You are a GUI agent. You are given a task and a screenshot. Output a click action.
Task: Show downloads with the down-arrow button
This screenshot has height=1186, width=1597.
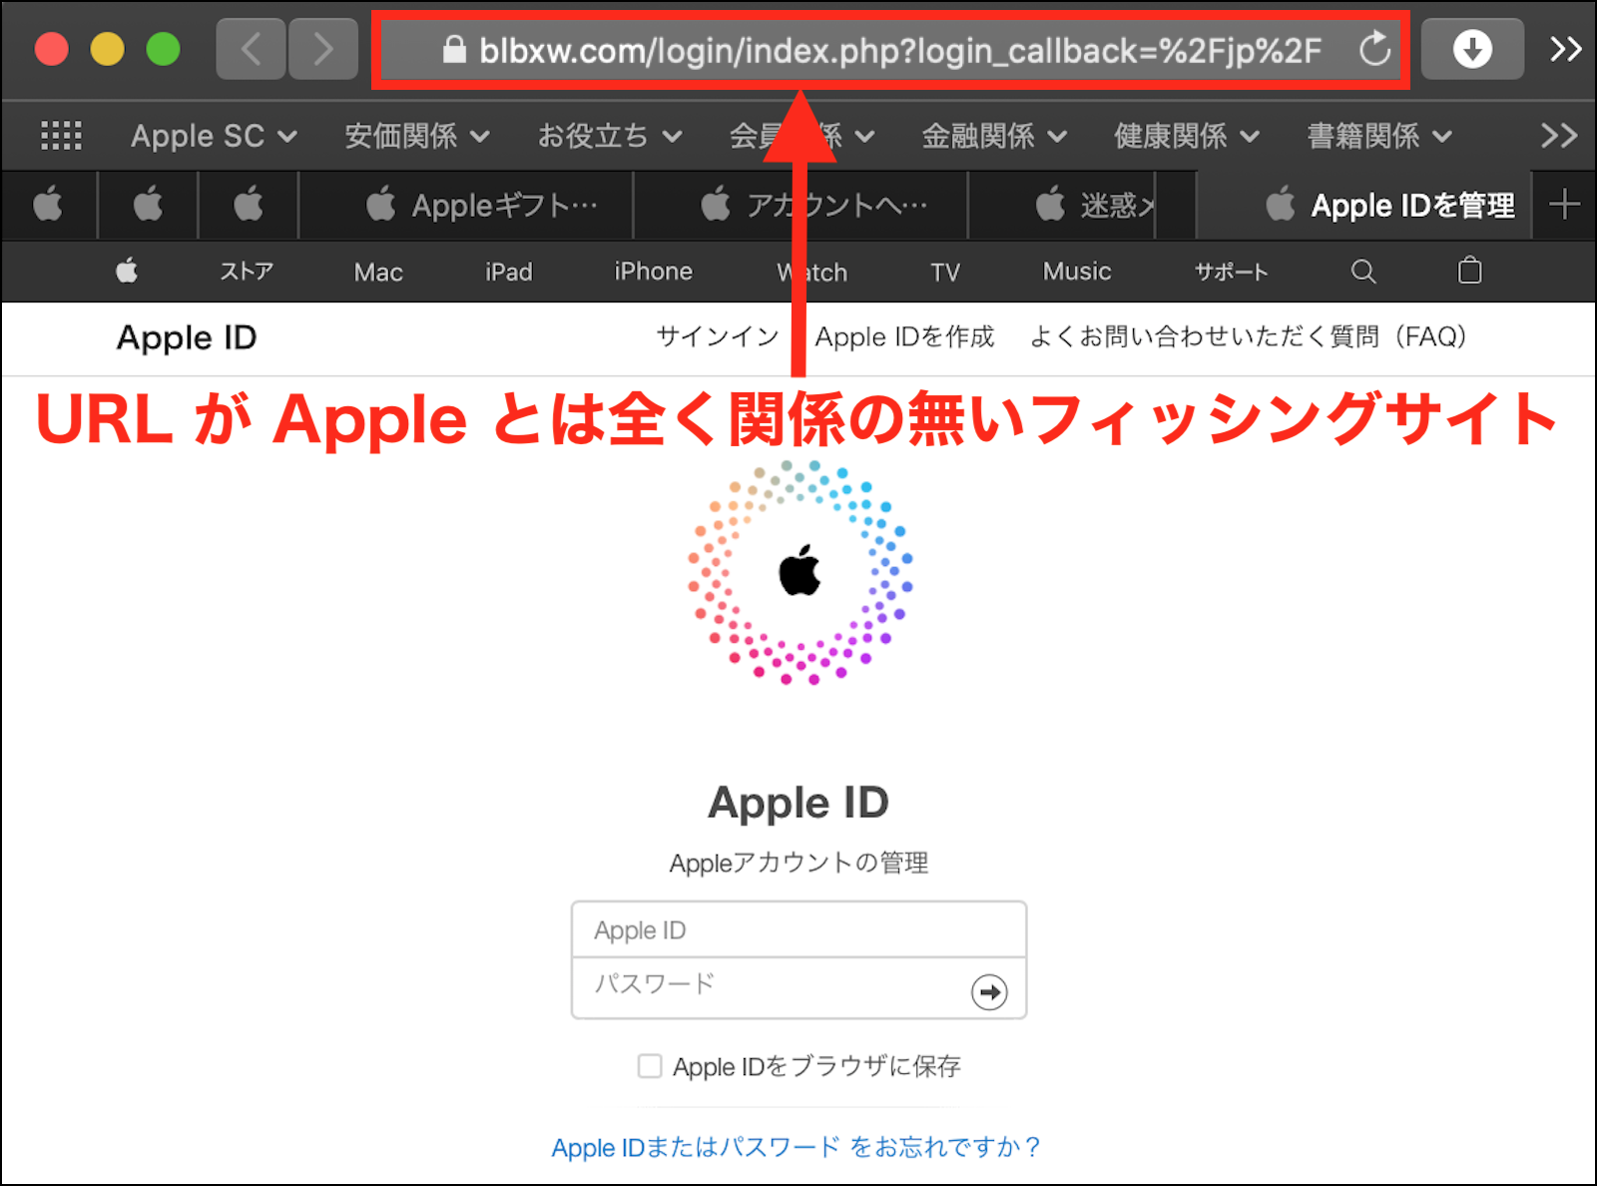click(x=1472, y=49)
